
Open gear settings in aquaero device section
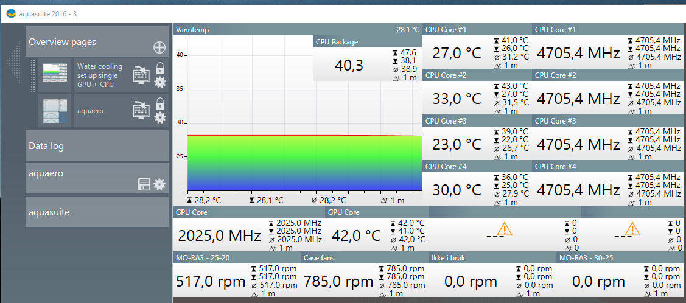click(x=159, y=184)
